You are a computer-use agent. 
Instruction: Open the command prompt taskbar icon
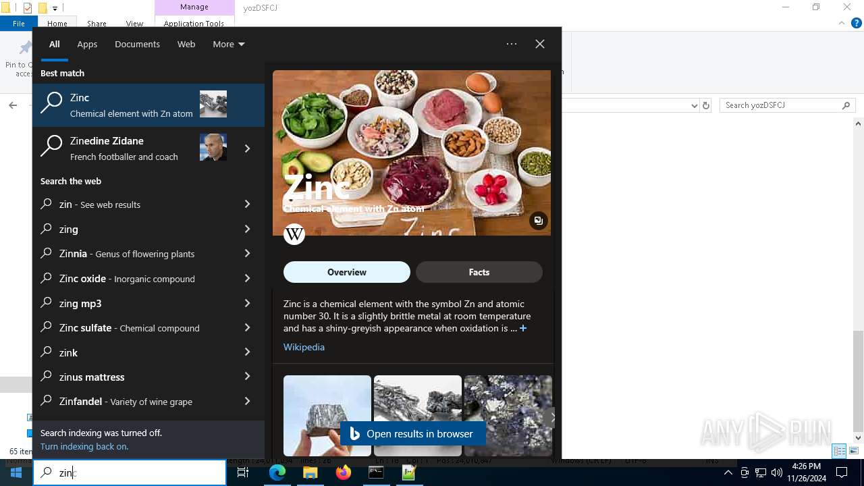click(376, 473)
